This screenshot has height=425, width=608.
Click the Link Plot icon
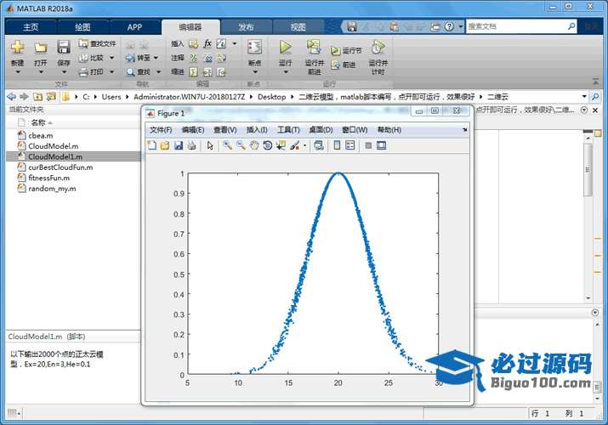(x=319, y=145)
